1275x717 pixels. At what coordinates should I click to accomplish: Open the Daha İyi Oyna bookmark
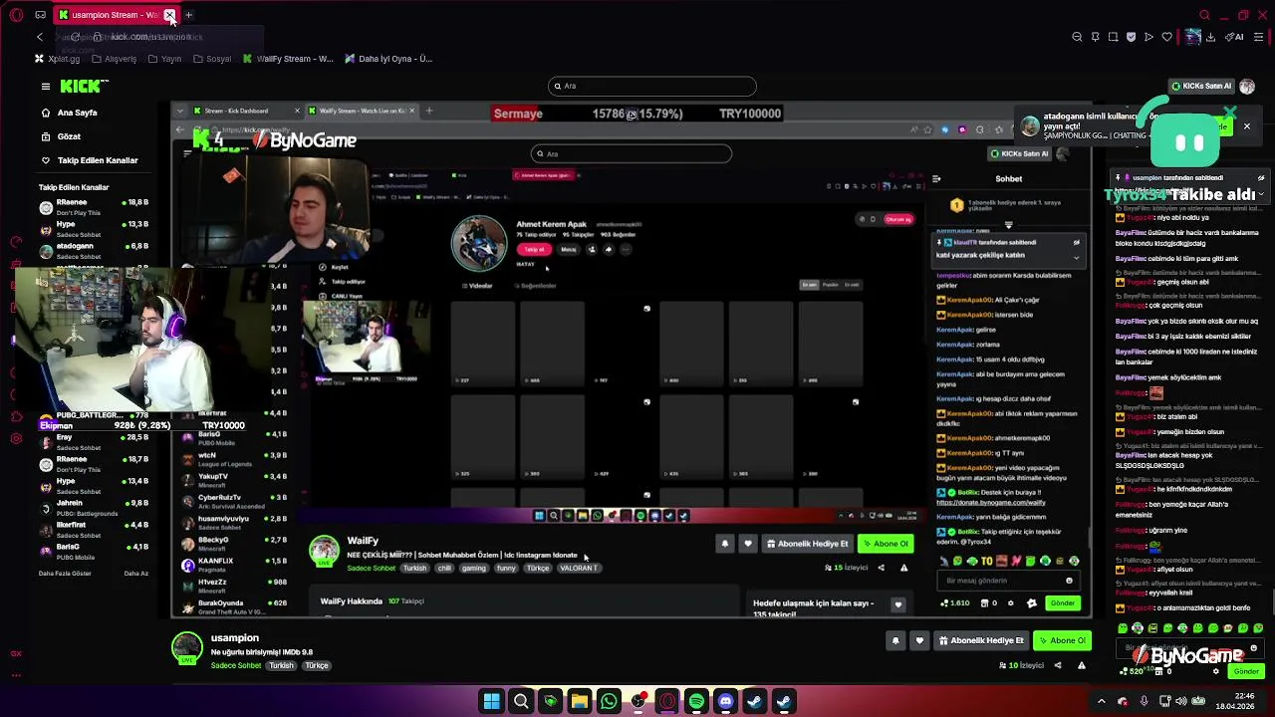point(388,59)
